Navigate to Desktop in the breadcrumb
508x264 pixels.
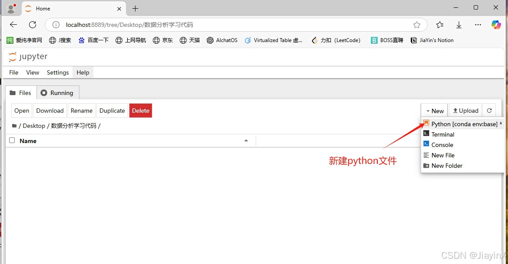pos(34,126)
